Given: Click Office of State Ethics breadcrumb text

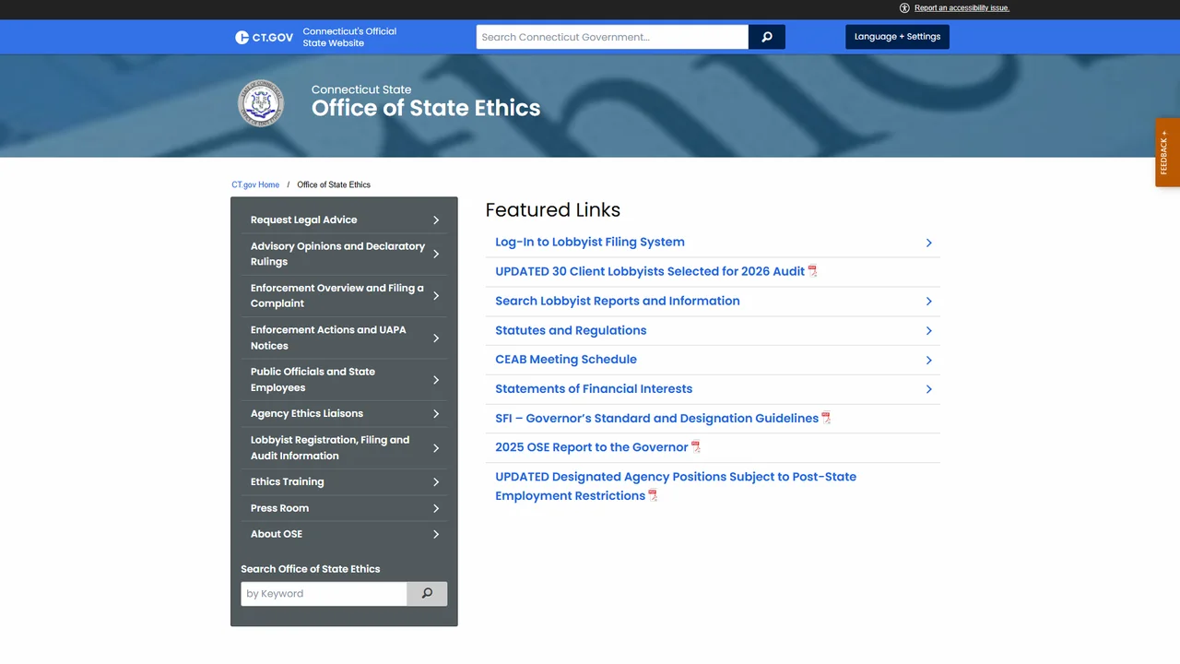Looking at the screenshot, I should pos(334,184).
